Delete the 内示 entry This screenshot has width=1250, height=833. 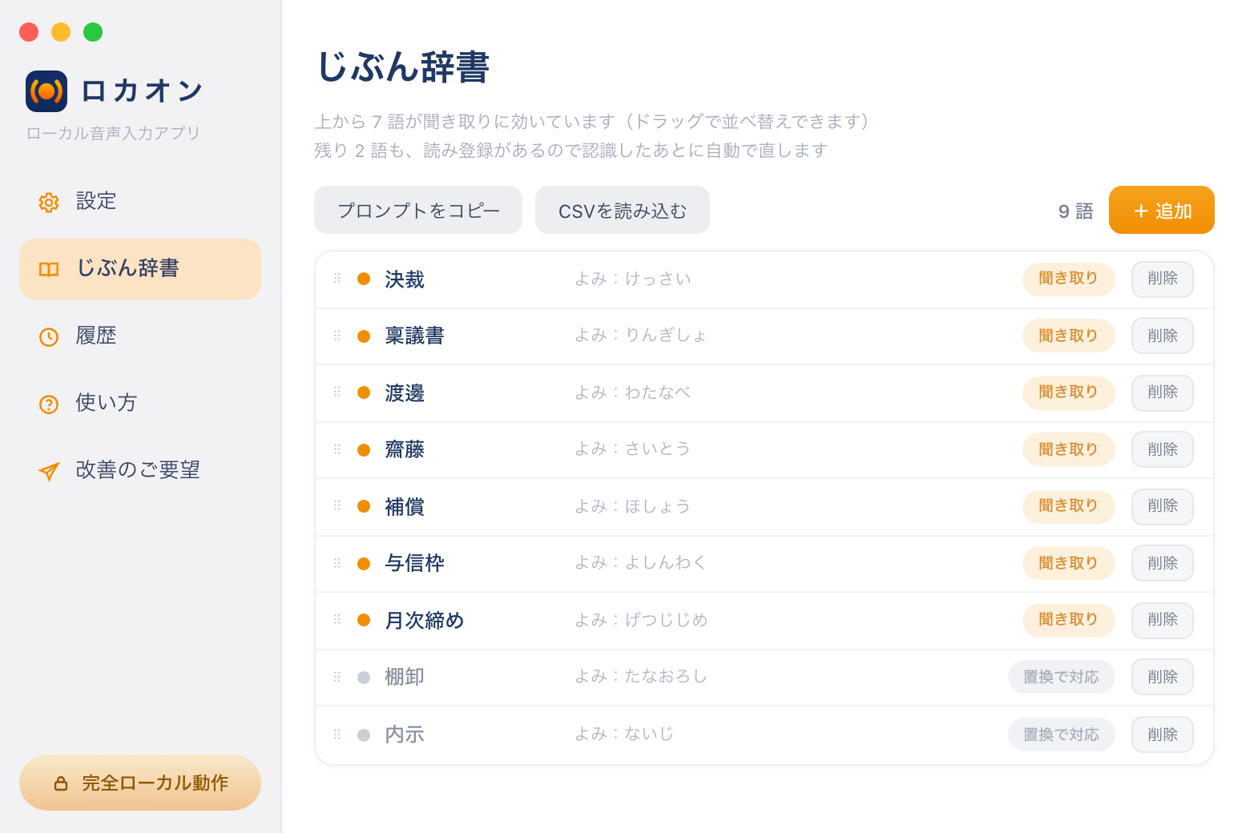click(1163, 734)
